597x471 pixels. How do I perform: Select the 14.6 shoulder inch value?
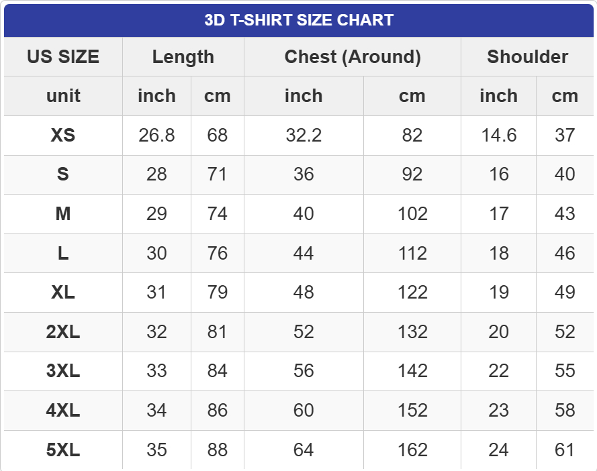click(x=498, y=136)
